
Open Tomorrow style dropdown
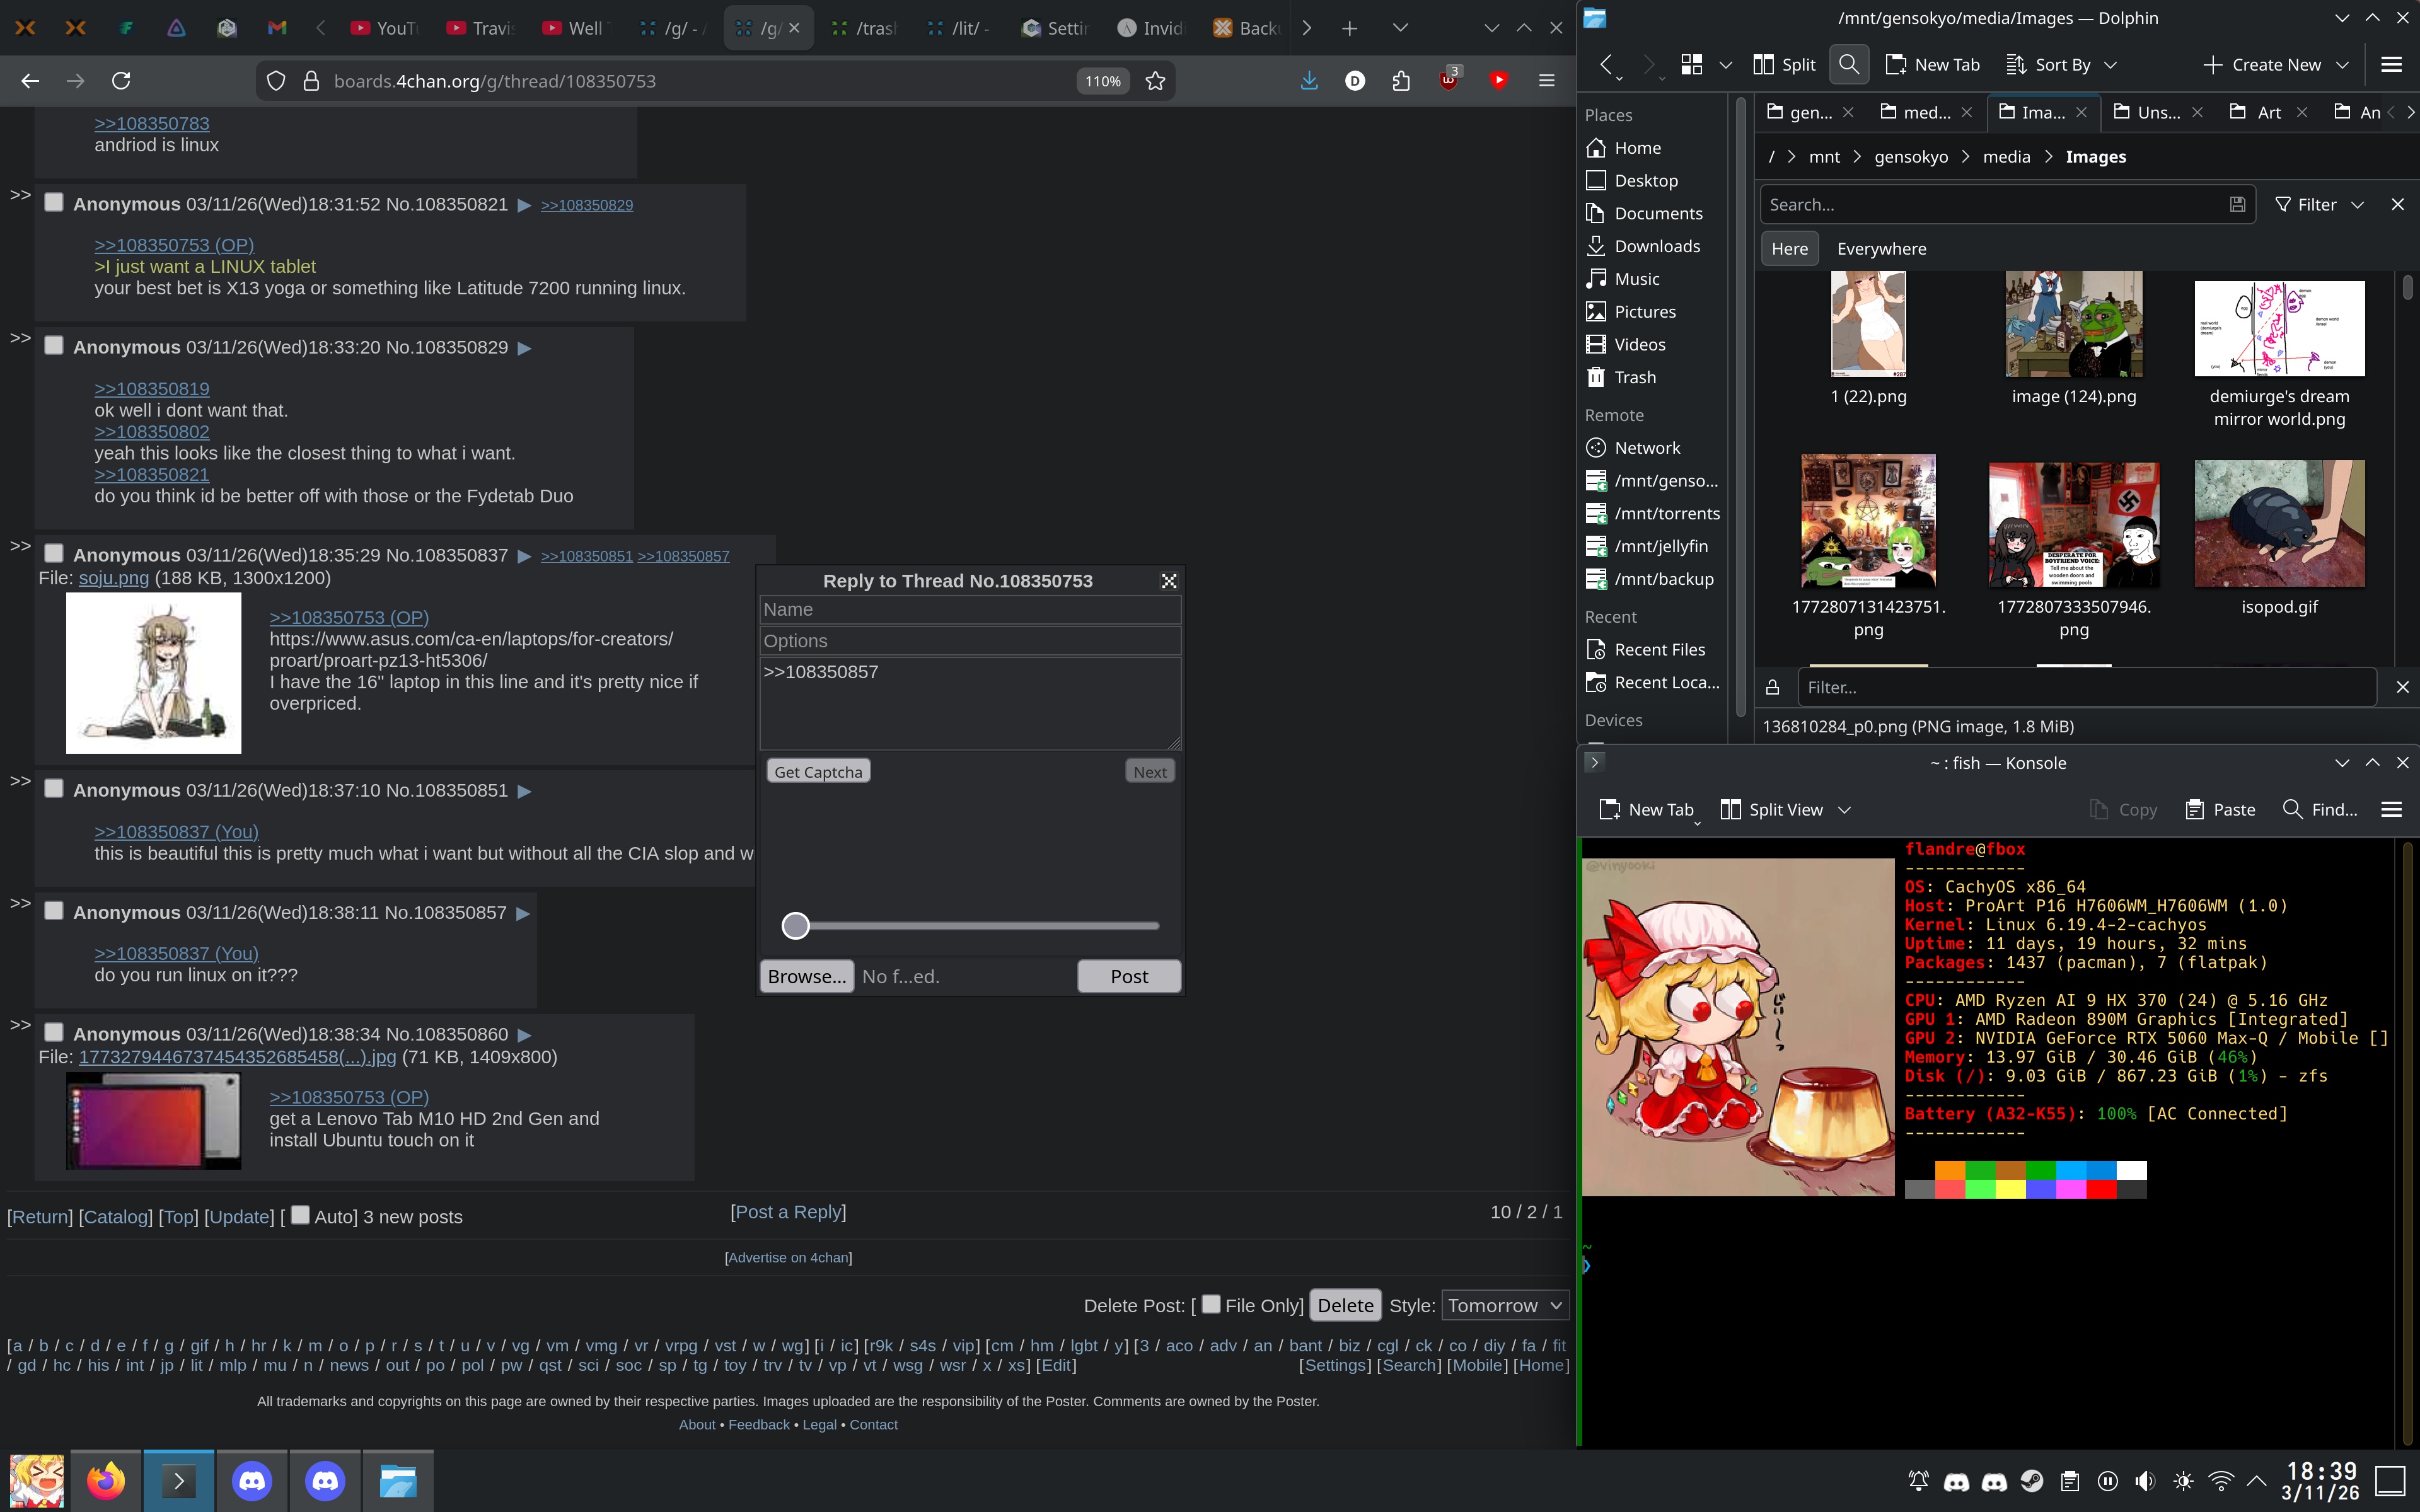pos(1504,1305)
